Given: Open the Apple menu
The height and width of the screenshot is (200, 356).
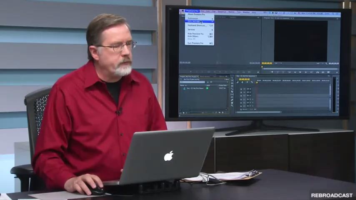Looking at the screenshot, I should point(183,11).
